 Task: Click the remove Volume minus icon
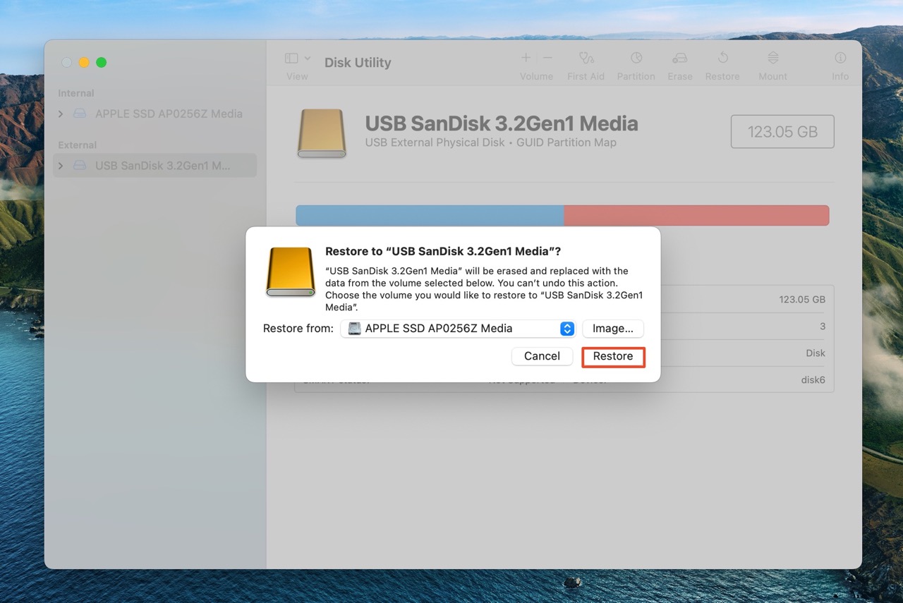[x=547, y=58]
